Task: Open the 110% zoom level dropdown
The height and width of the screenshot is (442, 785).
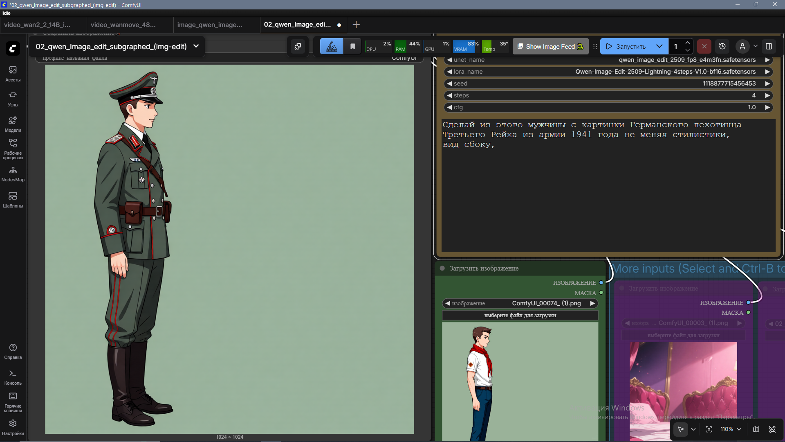Action: click(x=731, y=429)
